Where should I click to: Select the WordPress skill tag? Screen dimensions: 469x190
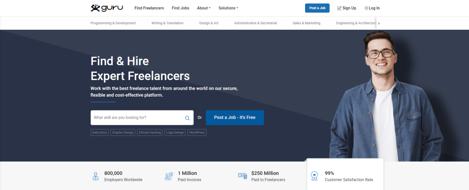(x=197, y=133)
